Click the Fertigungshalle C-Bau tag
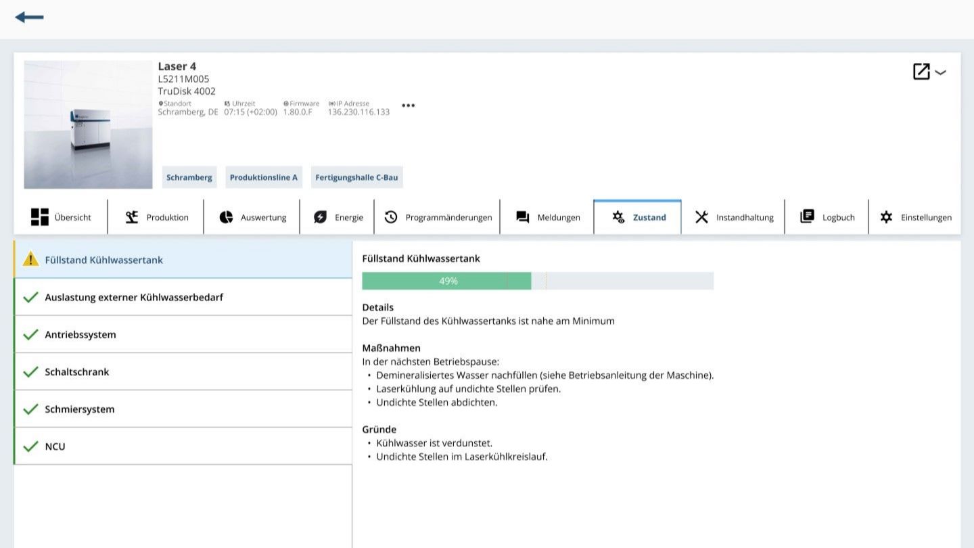974x548 pixels. click(x=356, y=177)
